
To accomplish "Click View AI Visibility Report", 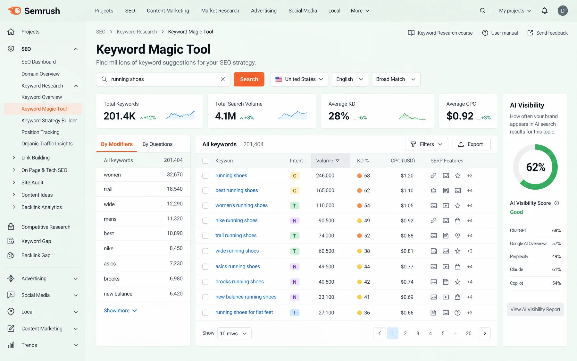I will (535, 309).
